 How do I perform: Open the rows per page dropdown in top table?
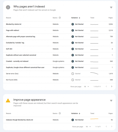coord(86,87)
